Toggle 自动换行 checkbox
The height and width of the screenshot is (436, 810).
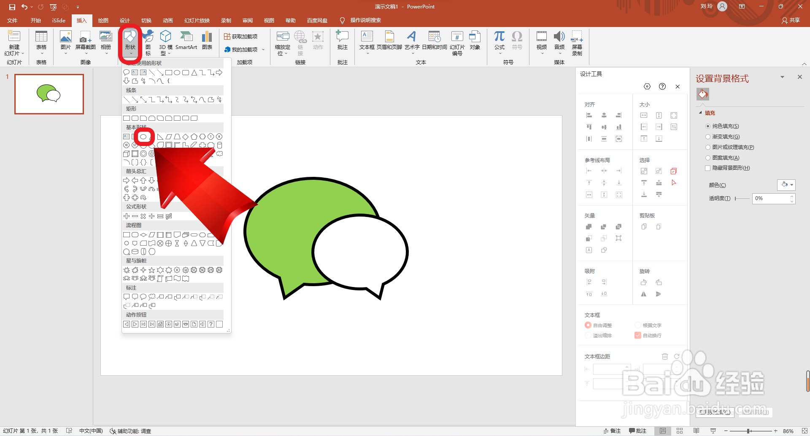tap(638, 336)
